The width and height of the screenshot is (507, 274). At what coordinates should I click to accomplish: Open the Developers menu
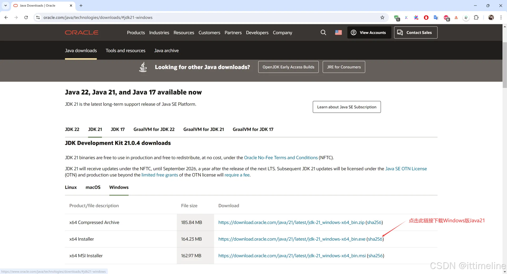(x=257, y=32)
